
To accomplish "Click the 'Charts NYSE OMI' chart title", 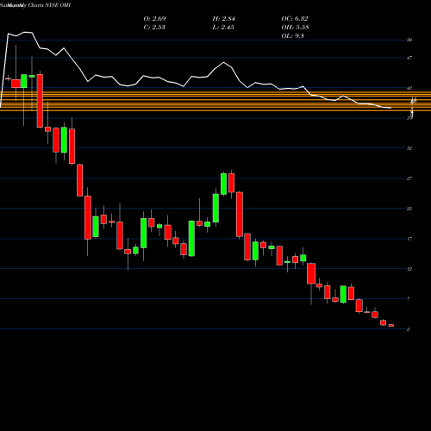I will click(49, 5).
